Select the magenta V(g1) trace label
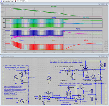The image size is (109, 106). (29, 29)
